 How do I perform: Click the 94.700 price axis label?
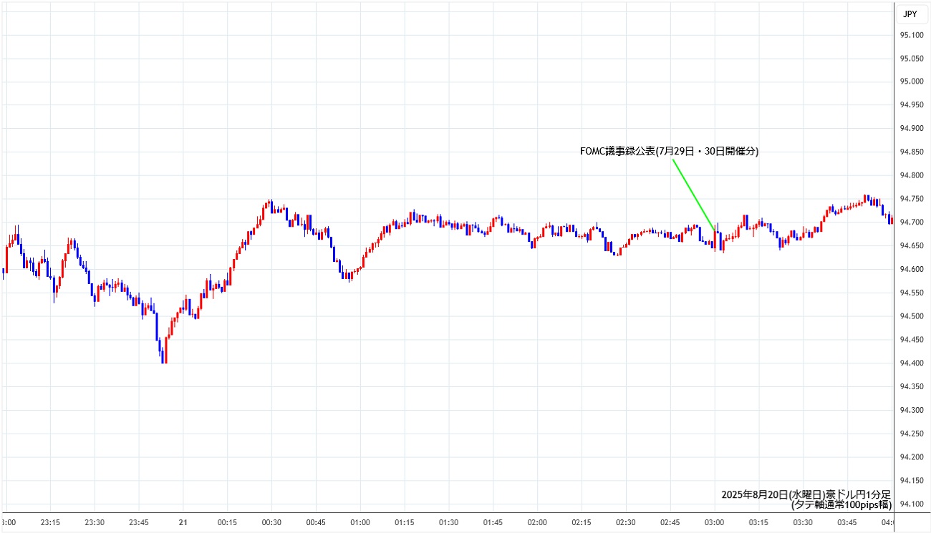click(x=912, y=223)
